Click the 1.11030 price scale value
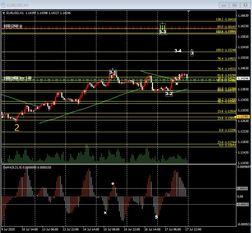 (243, 163)
